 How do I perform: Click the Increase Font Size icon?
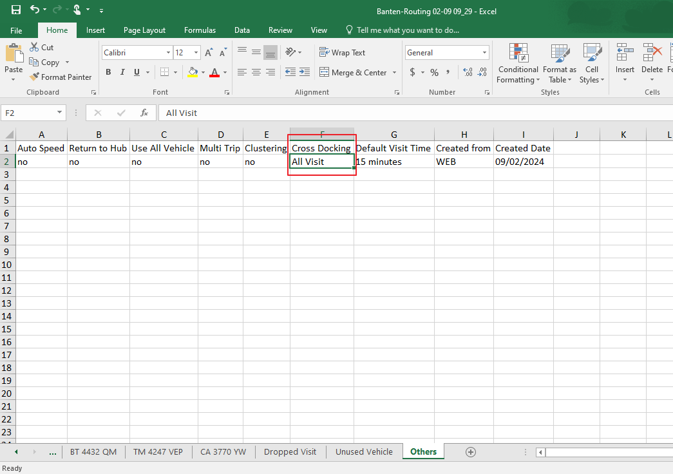click(x=209, y=53)
